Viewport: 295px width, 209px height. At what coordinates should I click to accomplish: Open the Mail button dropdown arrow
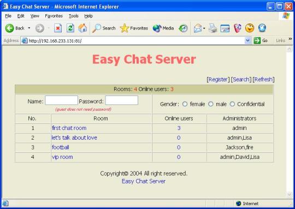tap(204, 28)
